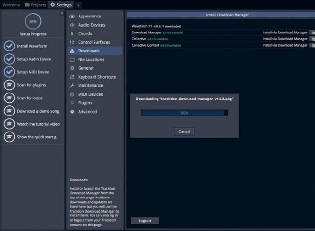This screenshot has width=315, height=231.
Task: Click the Scan for loops step label
Action: (30, 98)
